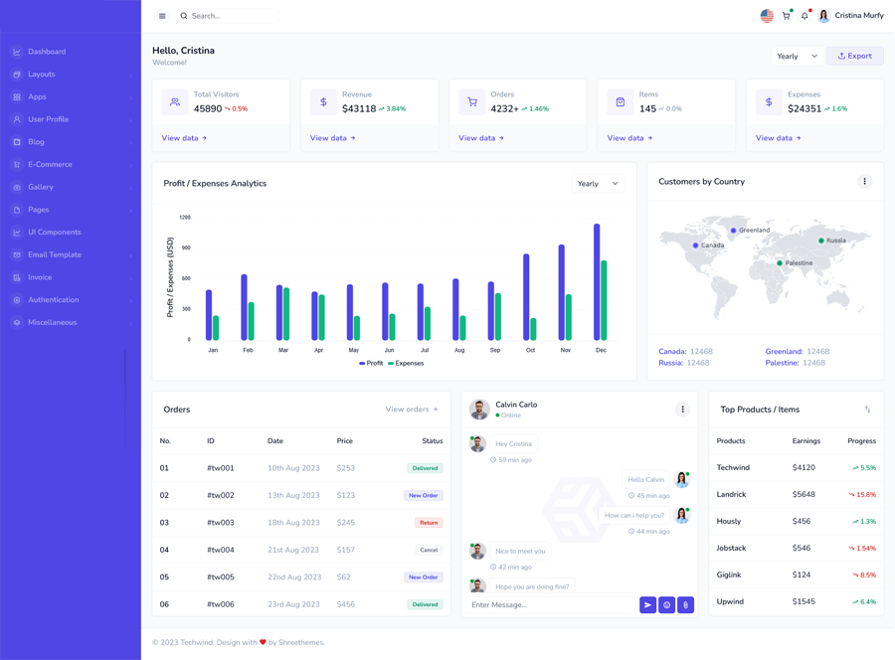Click the View orders link
The width and height of the screenshot is (895, 660).
pos(411,410)
